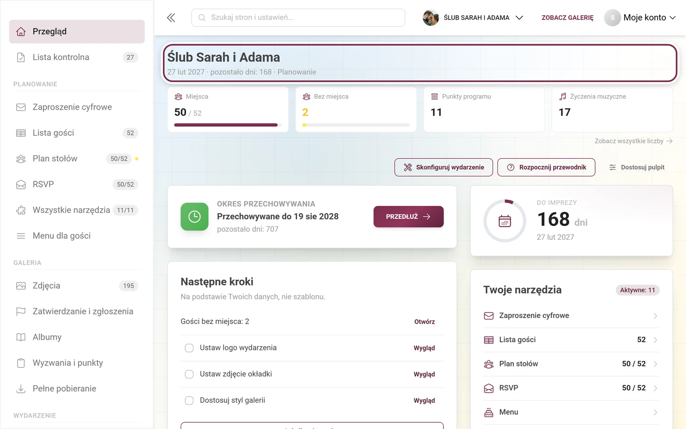
Task: Click the table icon next to Lista gości in sidebar
Action: coord(21,133)
